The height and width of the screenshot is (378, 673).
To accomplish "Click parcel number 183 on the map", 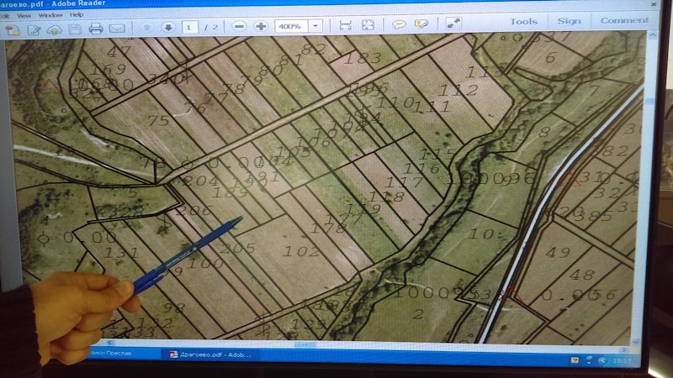I will coord(363,58).
